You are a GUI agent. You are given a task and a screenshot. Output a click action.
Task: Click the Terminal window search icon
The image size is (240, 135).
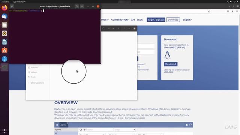tap(76, 6)
